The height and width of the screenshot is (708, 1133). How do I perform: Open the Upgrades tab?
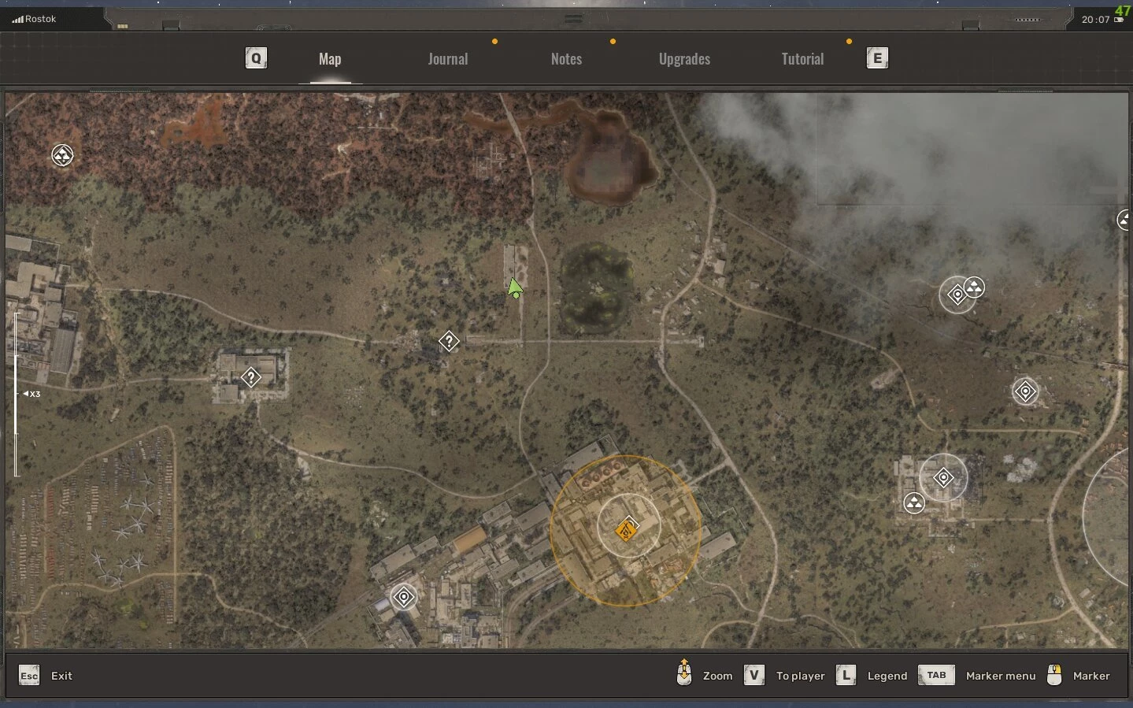tap(684, 59)
